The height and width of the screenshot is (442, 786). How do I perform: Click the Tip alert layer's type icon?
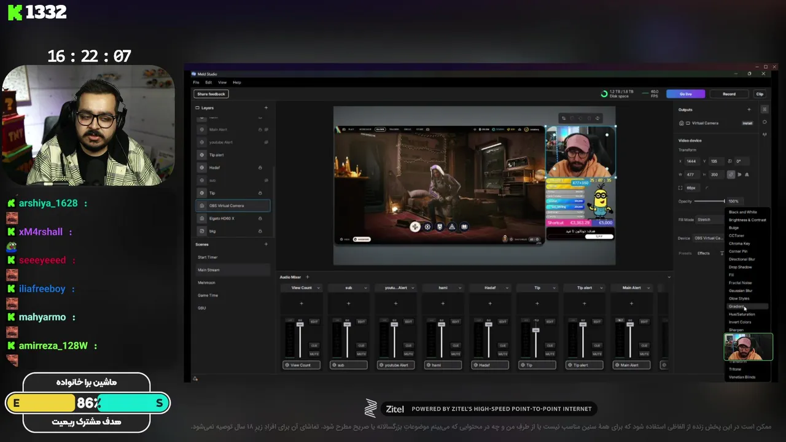[202, 155]
